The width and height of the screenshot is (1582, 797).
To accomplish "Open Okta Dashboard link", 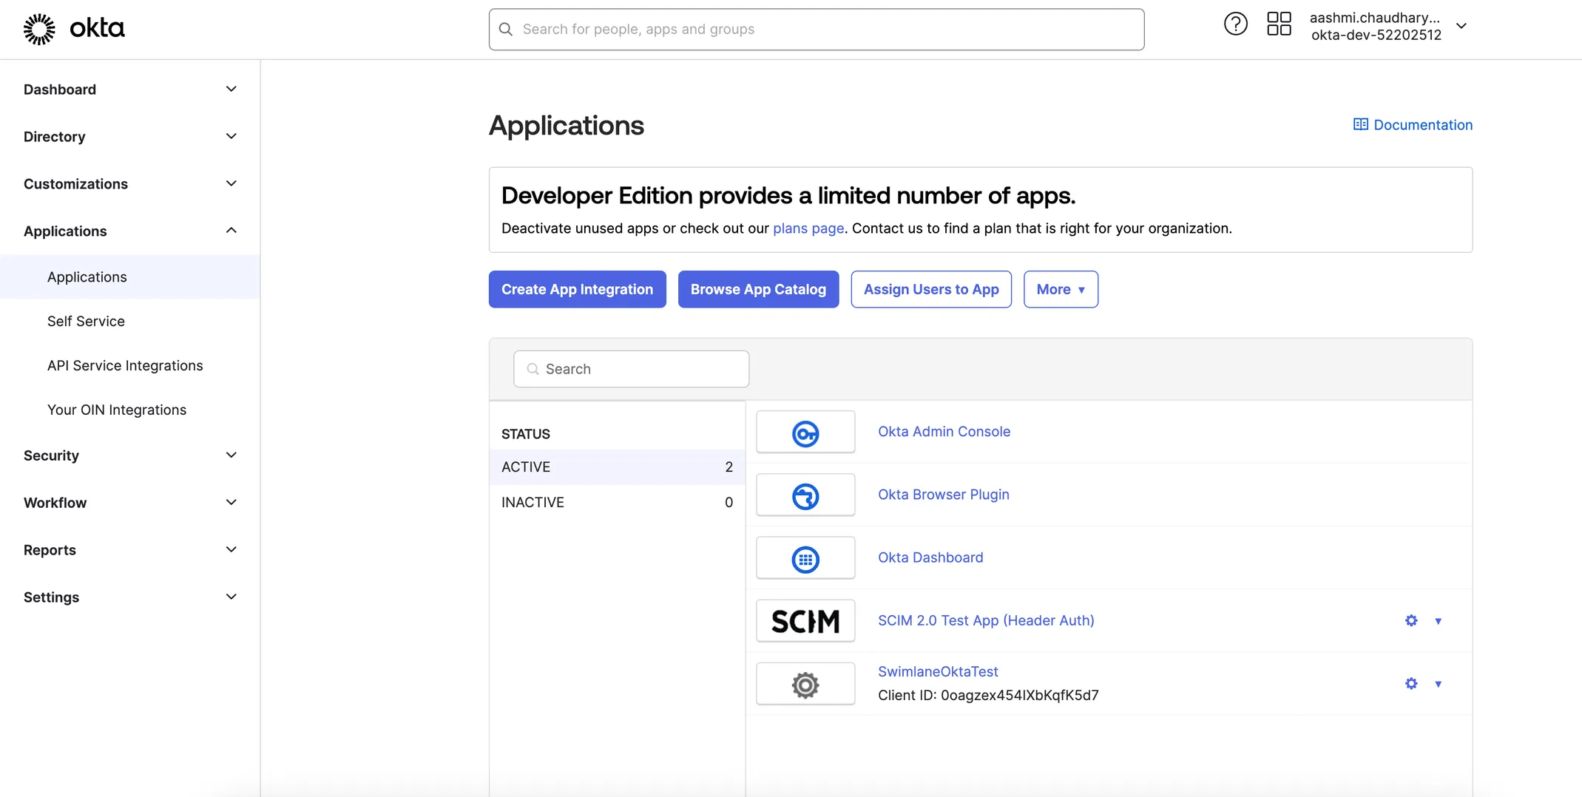I will point(930,557).
